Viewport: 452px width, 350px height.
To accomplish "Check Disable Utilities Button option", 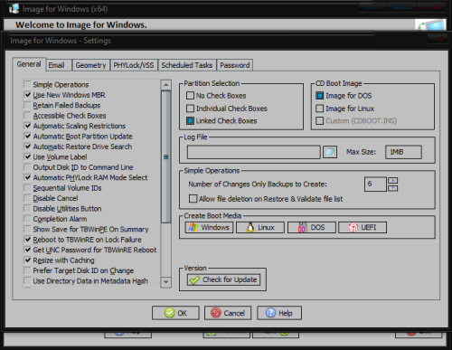I will pyautogui.click(x=27, y=208).
